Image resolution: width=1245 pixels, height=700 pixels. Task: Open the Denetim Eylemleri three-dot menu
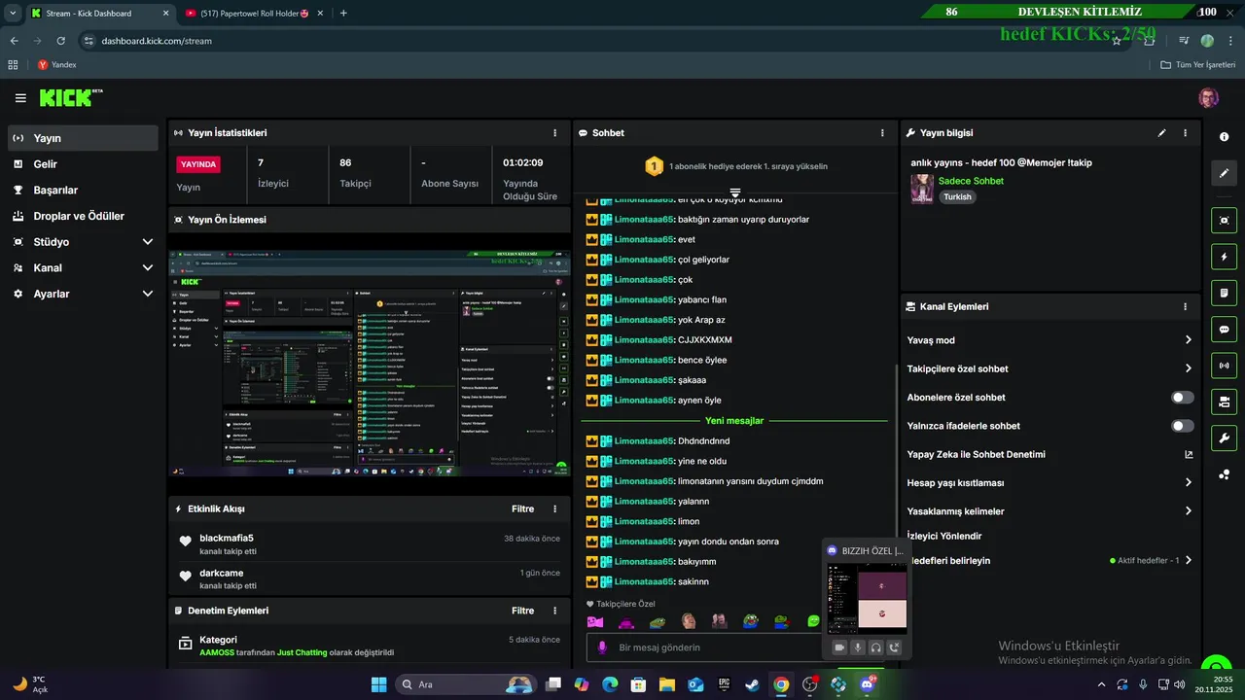click(555, 611)
